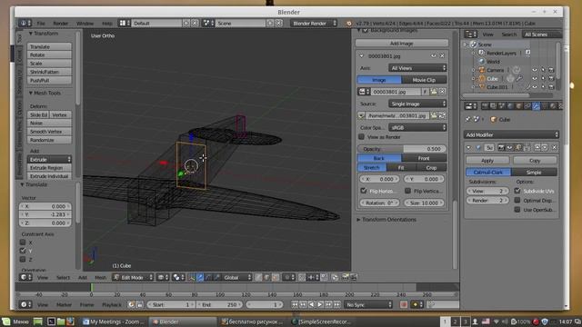Reload the image with the refresh icon
The height and width of the screenshot is (327, 582).
pyautogui.click(x=442, y=115)
